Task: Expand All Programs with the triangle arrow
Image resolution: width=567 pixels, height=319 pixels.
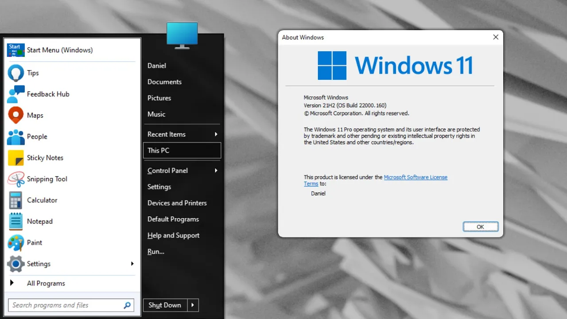Action: point(12,283)
